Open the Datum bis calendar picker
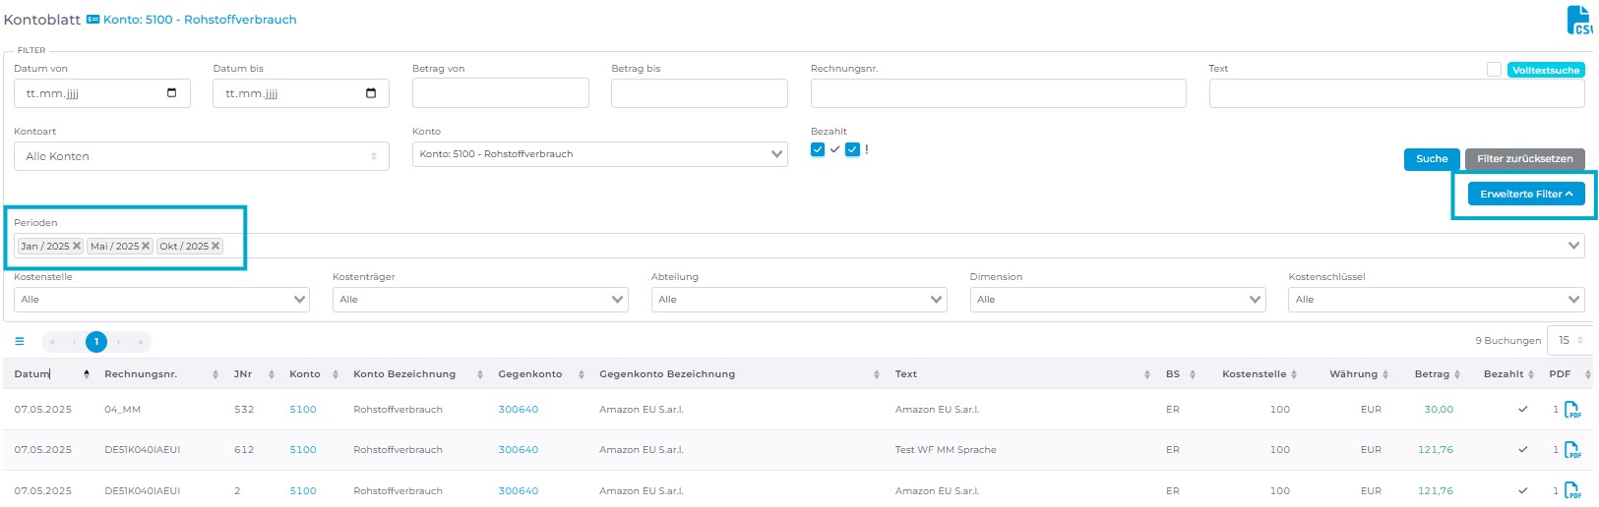The width and height of the screenshot is (1599, 507). (x=371, y=93)
